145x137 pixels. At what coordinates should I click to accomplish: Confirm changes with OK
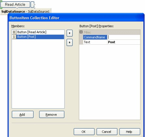click(84, 132)
